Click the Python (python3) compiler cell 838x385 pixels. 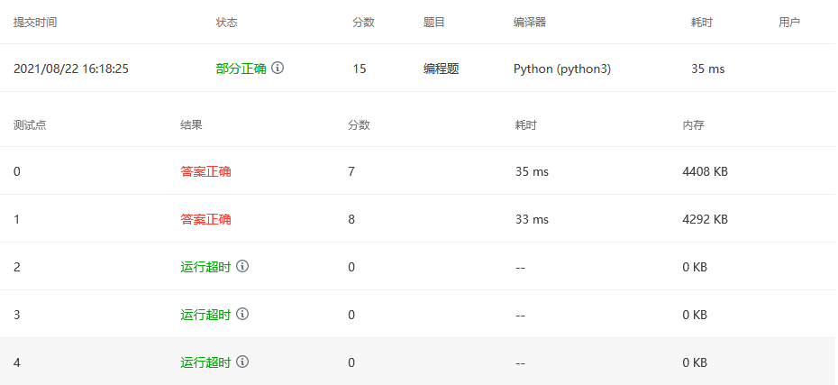tap(562, 69)
